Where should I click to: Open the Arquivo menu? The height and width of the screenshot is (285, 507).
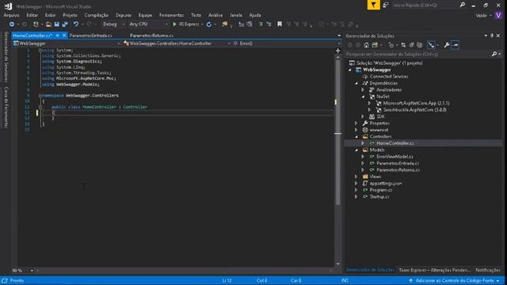pyautogui.click(x=11, y=15)
